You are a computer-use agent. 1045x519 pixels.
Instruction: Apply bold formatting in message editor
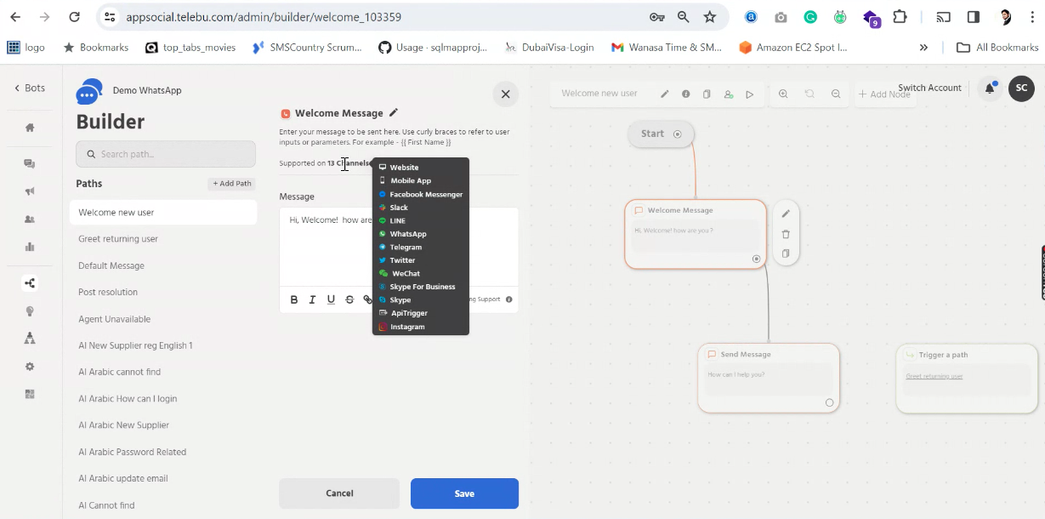(x=294, y=299)
